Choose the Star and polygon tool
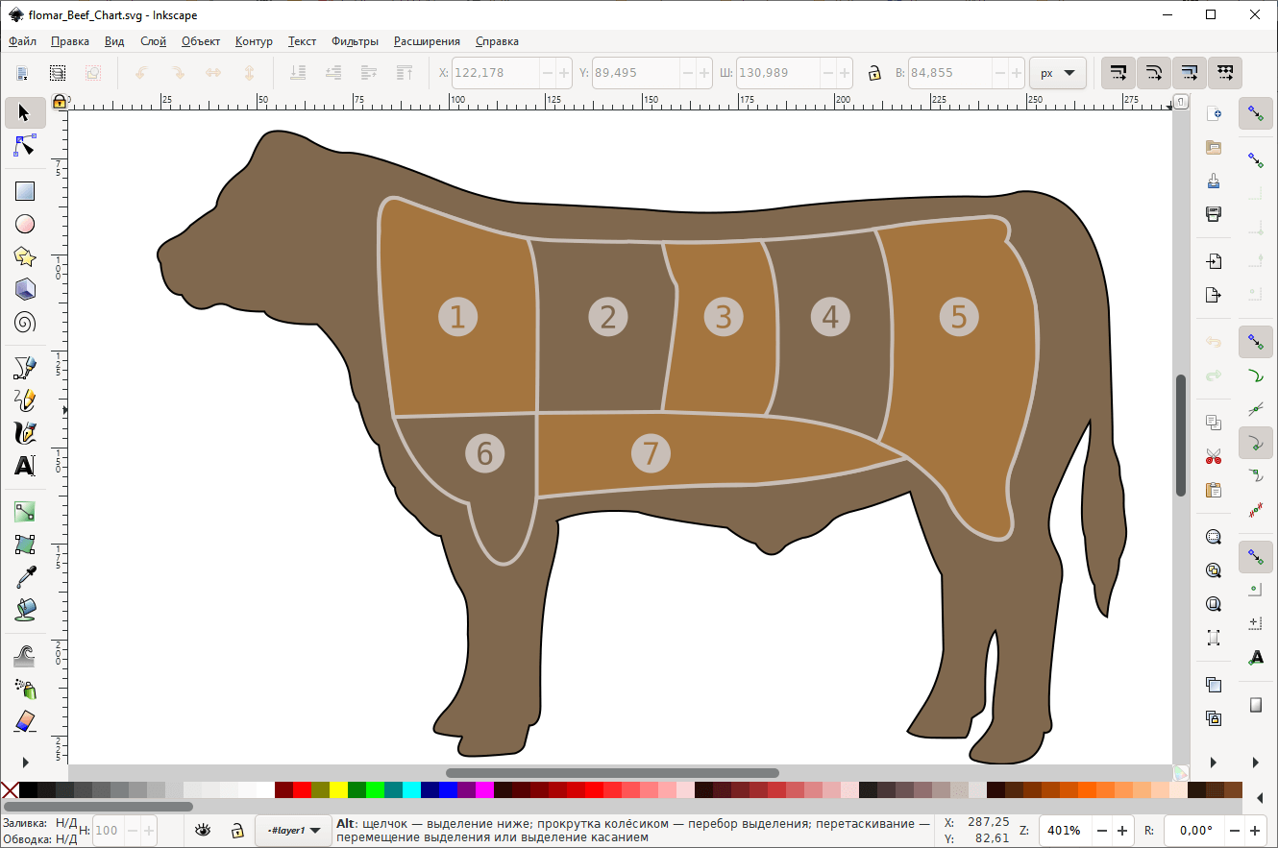Screen dimensions: 1278x848 (25, 256)
